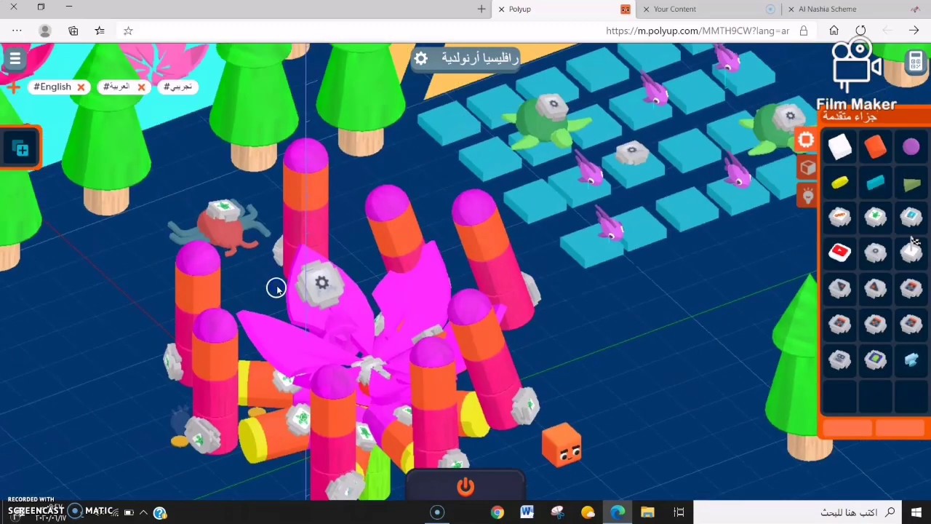
Task: Remove the #العربية tag
Action: pos(141,87)
